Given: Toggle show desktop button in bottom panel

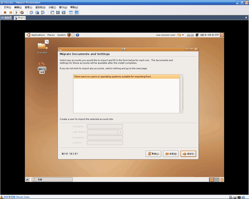Looking at the screenshot, I should tap(28, 179).
